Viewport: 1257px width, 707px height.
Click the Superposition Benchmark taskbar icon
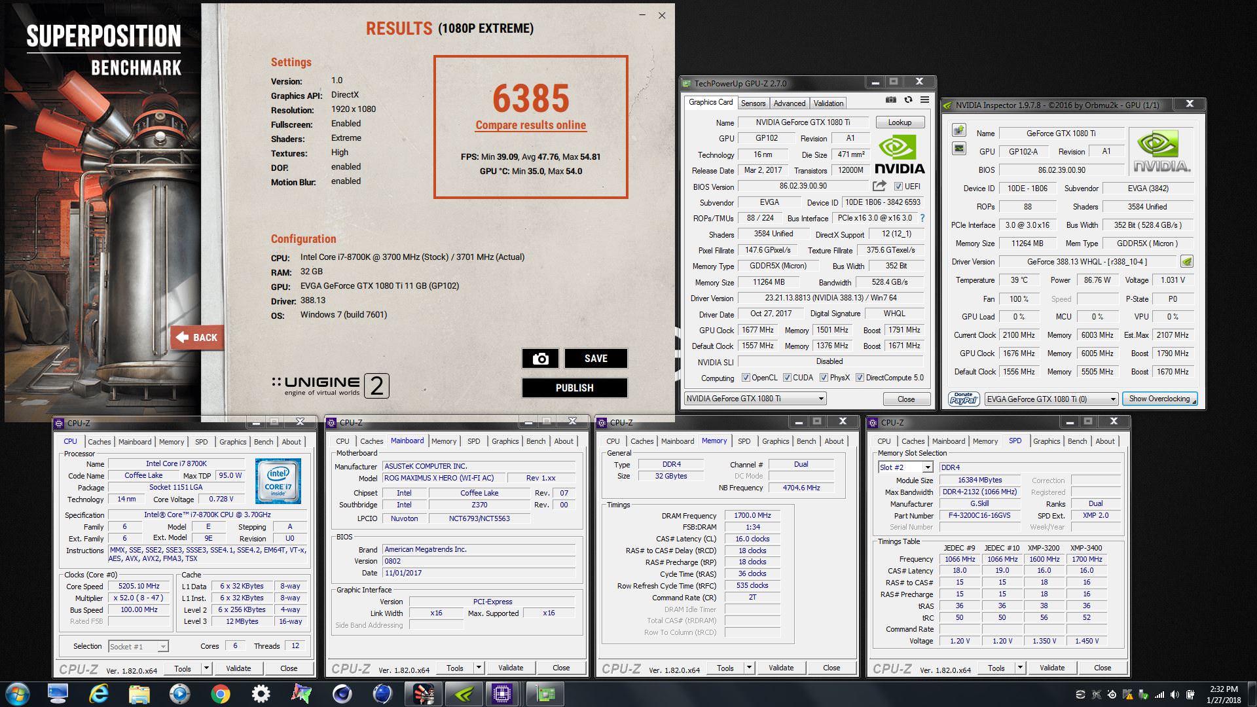423,693
